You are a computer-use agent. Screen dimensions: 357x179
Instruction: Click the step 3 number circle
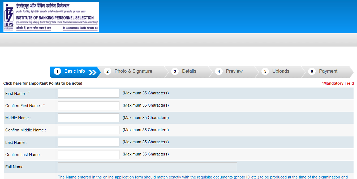click(x=175, y=71)
